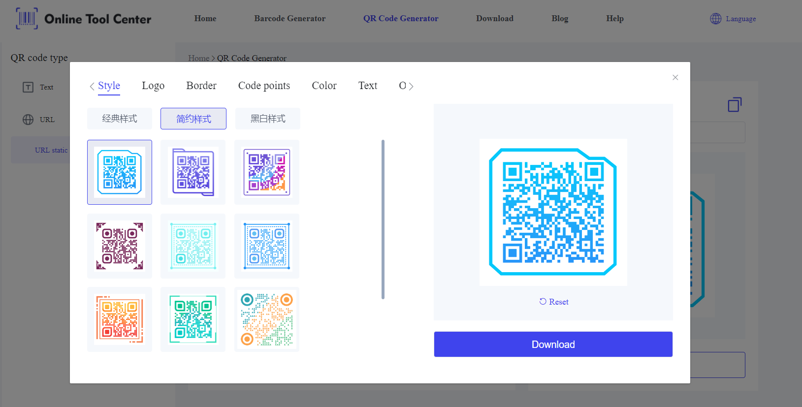Image resolution: width=802 pixels, height=407 pixels.
Task: Switch to the Style tab
Action: 109,86
